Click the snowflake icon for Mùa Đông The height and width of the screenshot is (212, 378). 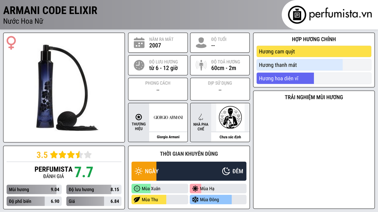[x=195, y=200]
